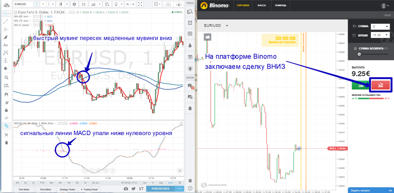Open the economic calendar icon
394x193 pixels.
coord(190,57)
